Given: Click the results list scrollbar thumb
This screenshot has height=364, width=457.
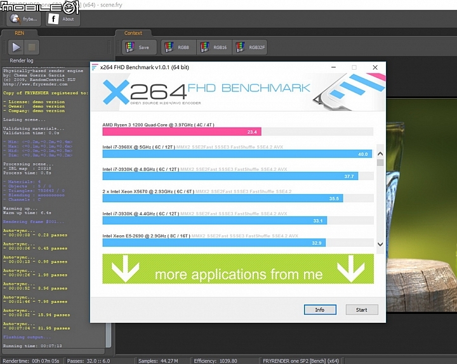Looking at the screenshot, I should point(380,162).
